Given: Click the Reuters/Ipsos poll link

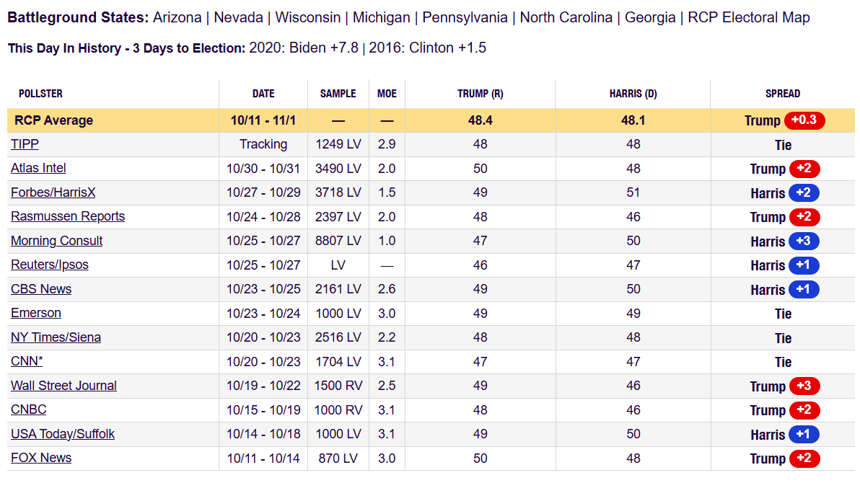Looking at the screenshot, I should pyautogui.click(x=49, y=265).
